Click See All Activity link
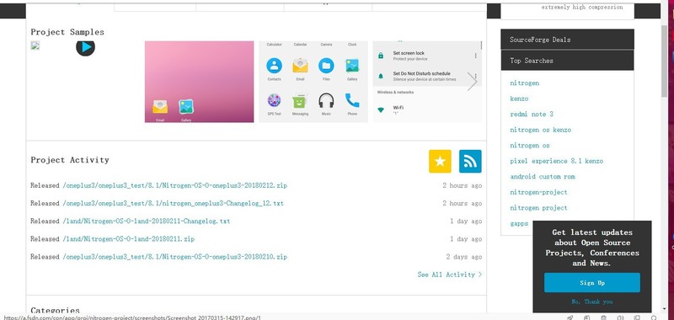674x320 pixels. 450,275
